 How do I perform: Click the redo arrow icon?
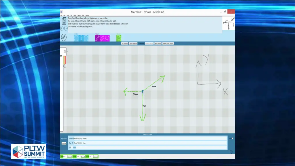86,38
